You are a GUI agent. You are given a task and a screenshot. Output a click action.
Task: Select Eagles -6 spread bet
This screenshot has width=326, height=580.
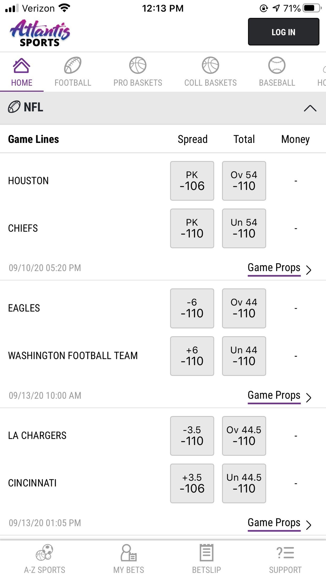pyautogui.click(x=192, y=308)
